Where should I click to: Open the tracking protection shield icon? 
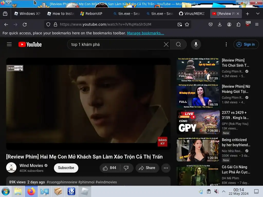48,24
